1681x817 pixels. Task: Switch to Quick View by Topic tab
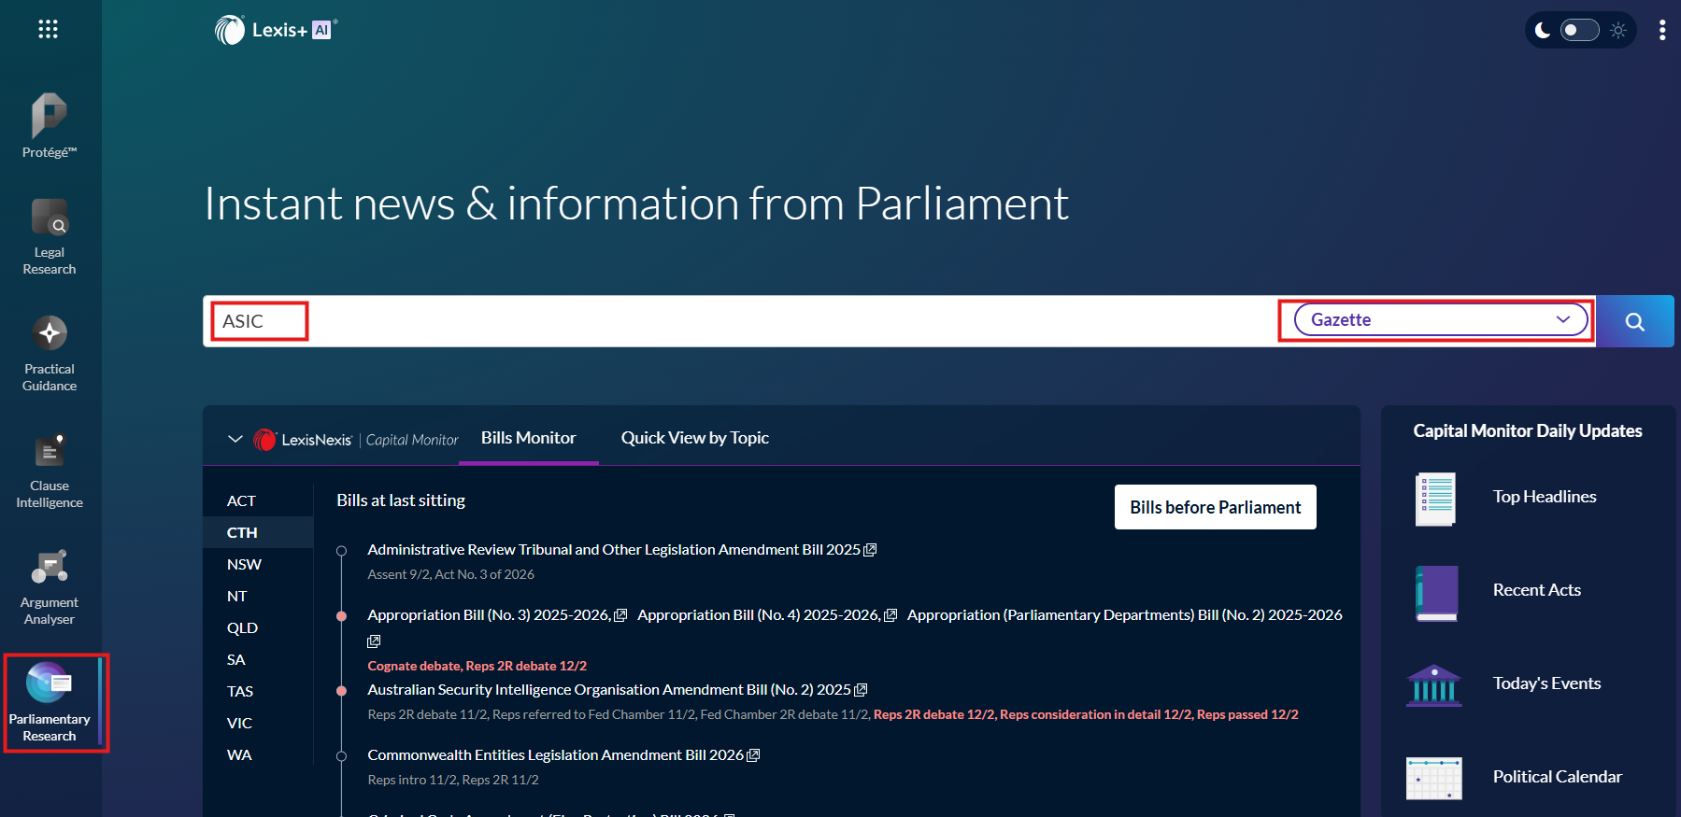(x=694, y=438)
